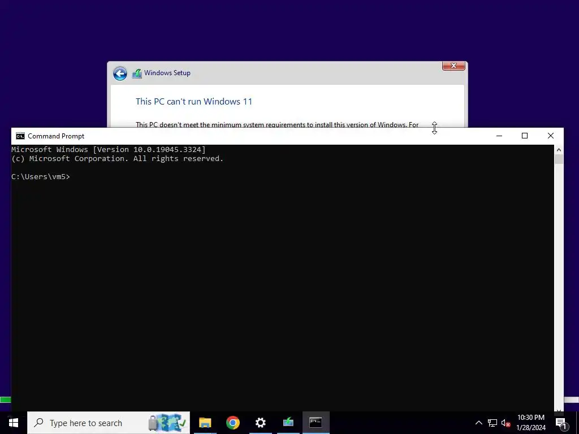
Task: Close the Windows Setup dialog
Action: [453, 66]
